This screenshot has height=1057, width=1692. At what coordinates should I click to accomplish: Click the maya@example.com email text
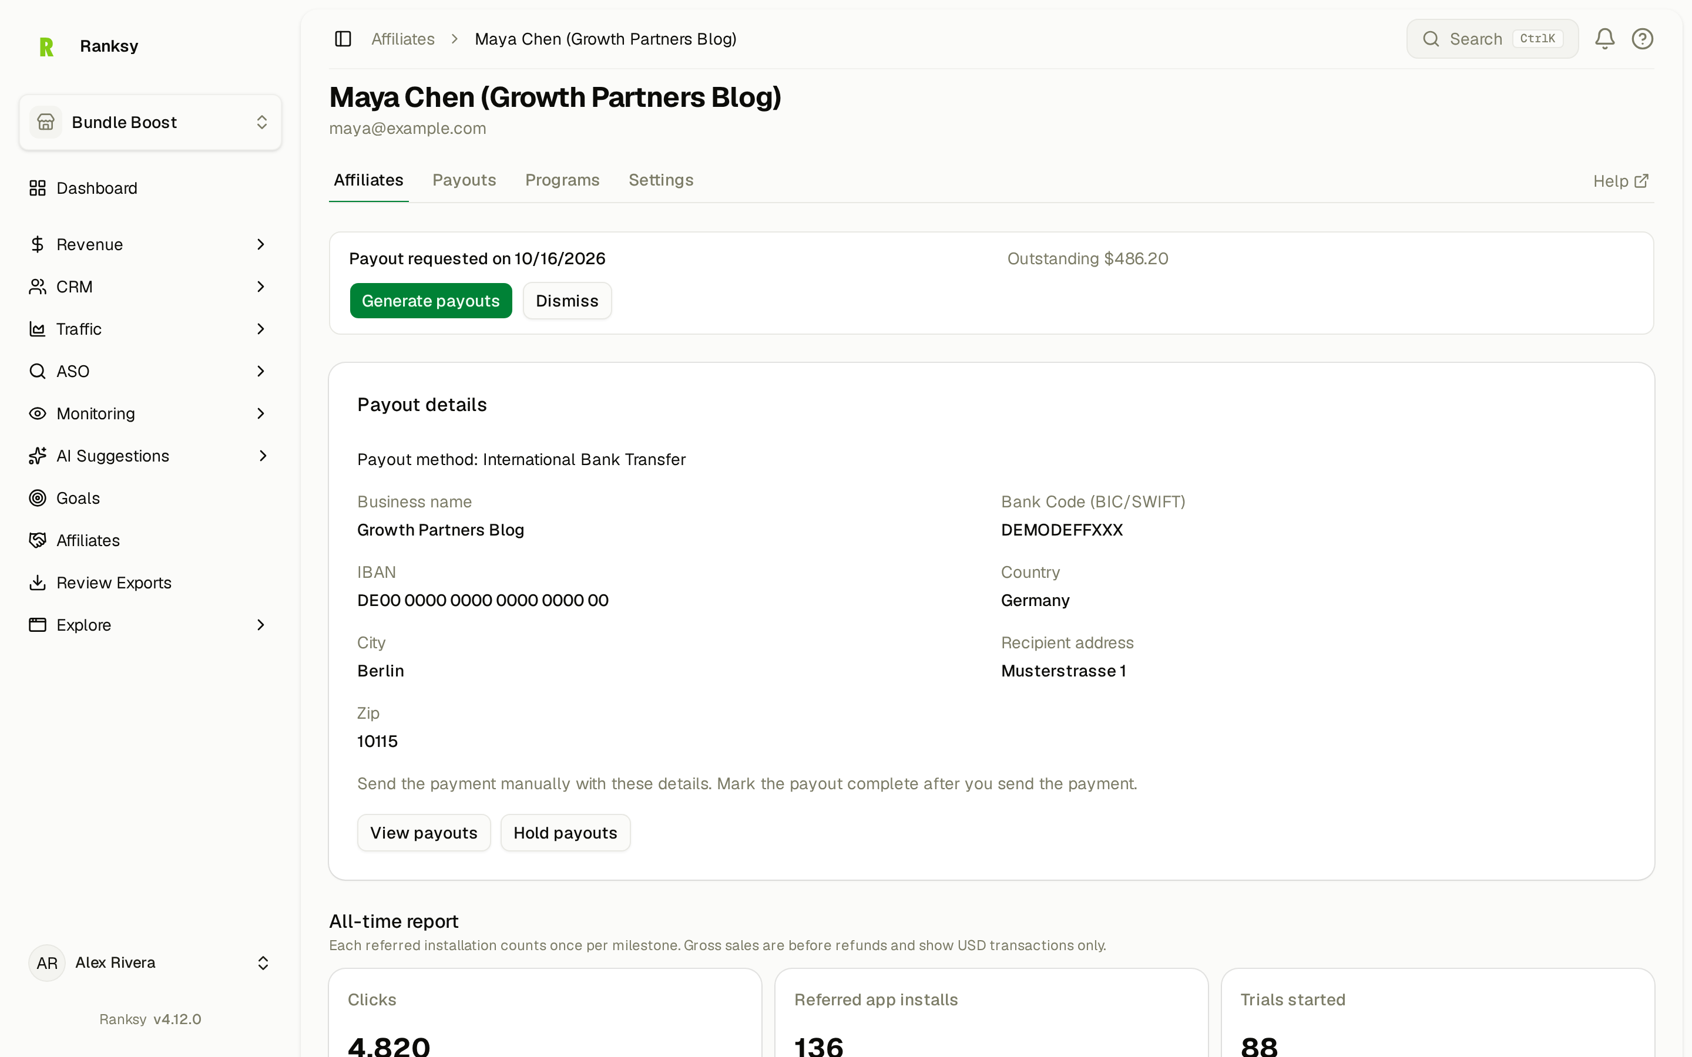point(408,129)
